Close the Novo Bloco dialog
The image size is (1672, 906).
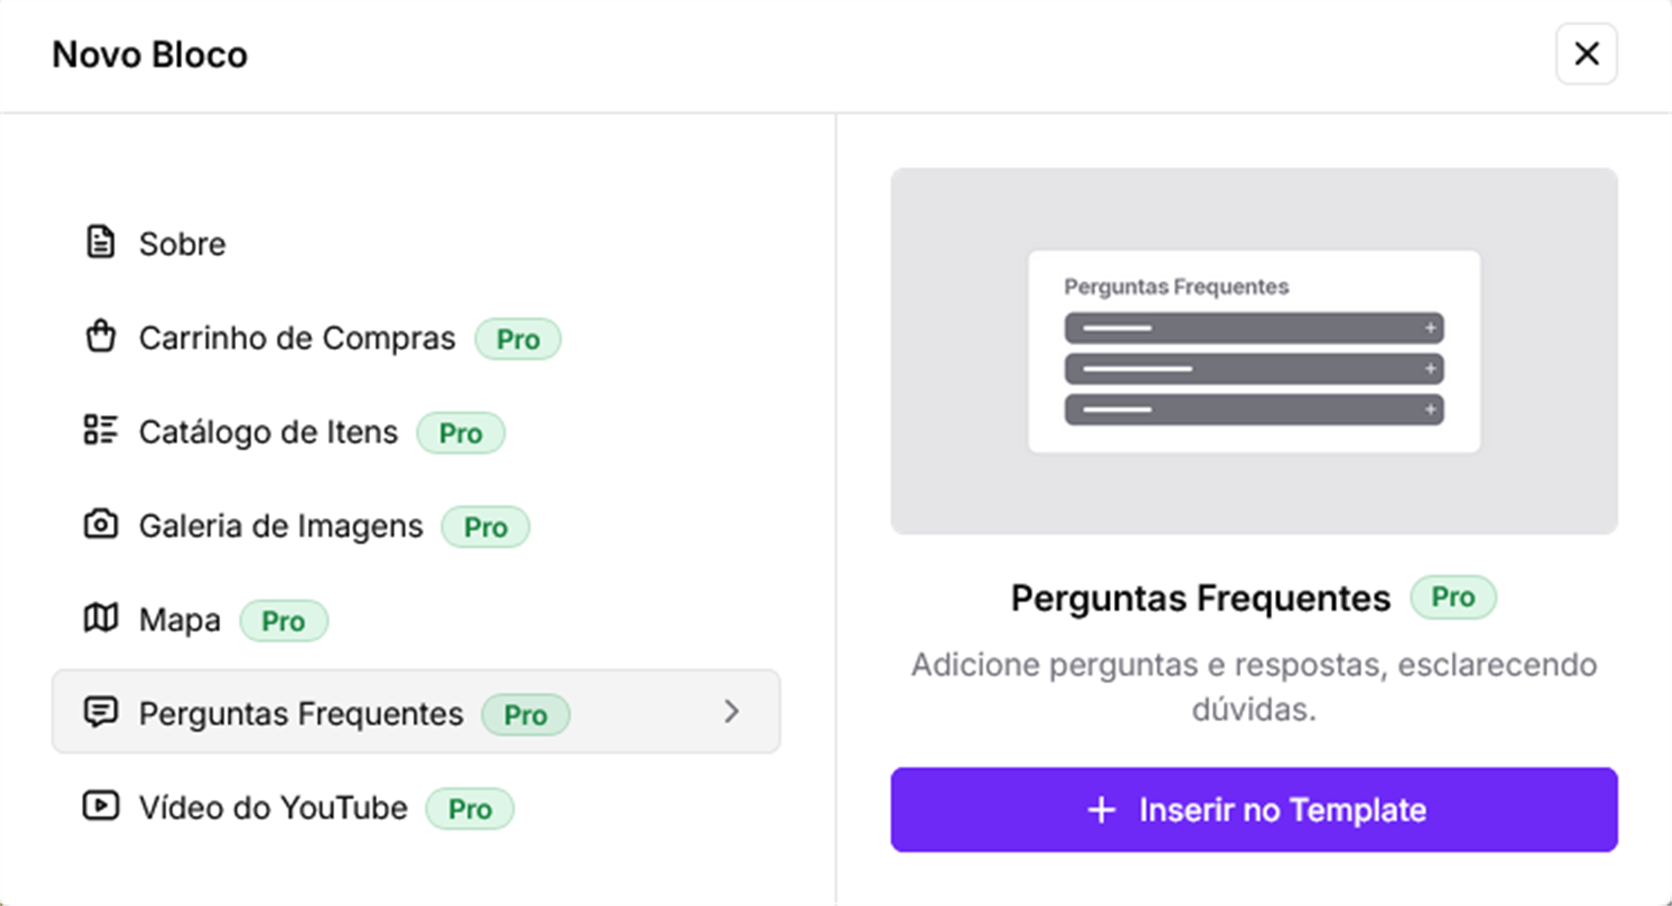coord(1586,54)
